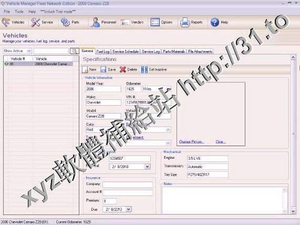Open the Vehicles section keys icon
The image size is (300, 225).
(x=6, y=22)
